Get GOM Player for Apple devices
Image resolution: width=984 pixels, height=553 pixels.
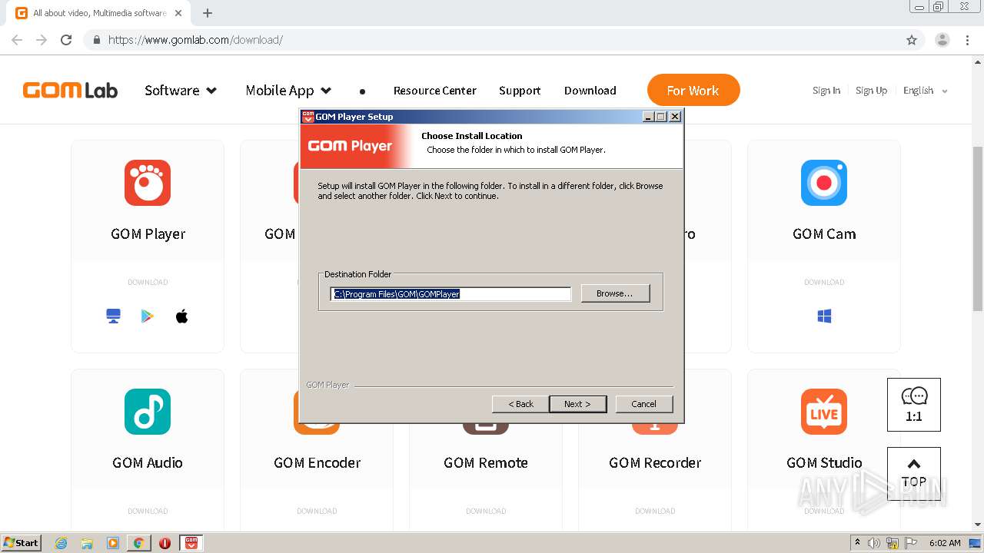pos(182,316)
